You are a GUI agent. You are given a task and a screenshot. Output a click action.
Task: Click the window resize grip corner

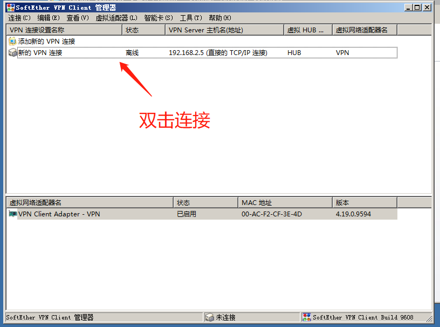429,318
